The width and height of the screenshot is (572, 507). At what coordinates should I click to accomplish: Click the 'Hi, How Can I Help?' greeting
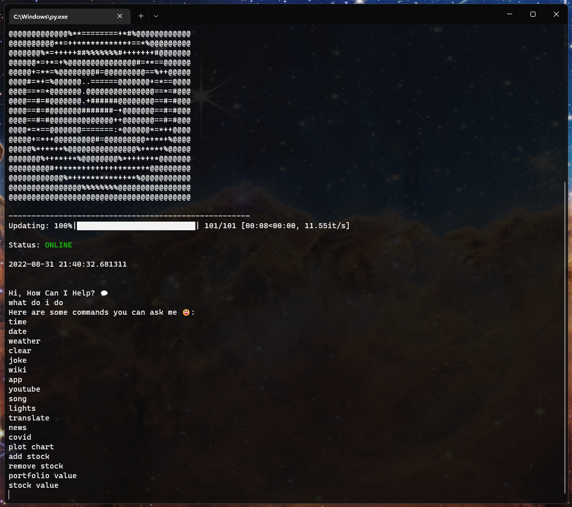tap(52, 293)
